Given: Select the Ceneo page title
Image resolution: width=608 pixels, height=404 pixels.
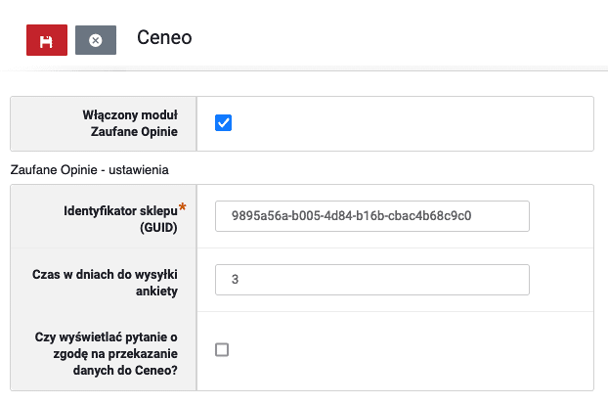Looking at the screenshot, I should (x=164, y=37).
